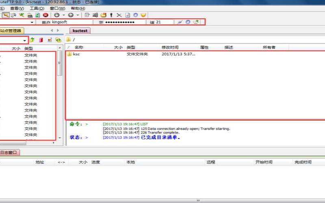Expand the local path dropdown
The image size is (325, 203).
(25, 40)
